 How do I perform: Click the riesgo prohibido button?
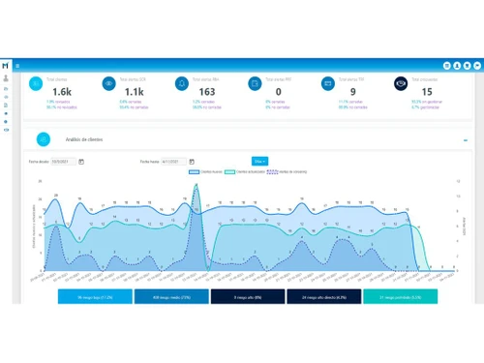(x=401, y=296)
